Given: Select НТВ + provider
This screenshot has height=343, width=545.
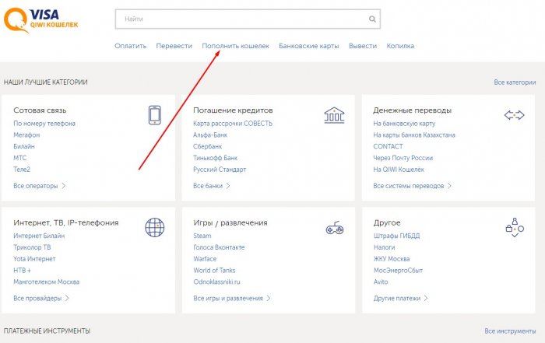Looking at the screenshot, I should pos(22,271).
